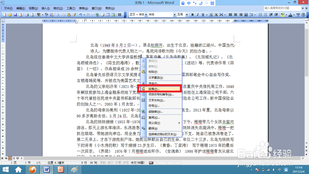309x174 pixels.
Task: Click the numbered list icon
Action: coord(260,15)
